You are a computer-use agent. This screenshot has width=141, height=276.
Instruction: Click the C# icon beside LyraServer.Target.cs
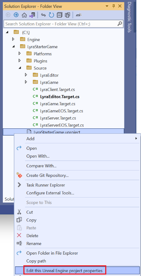[x=35, y=118]
